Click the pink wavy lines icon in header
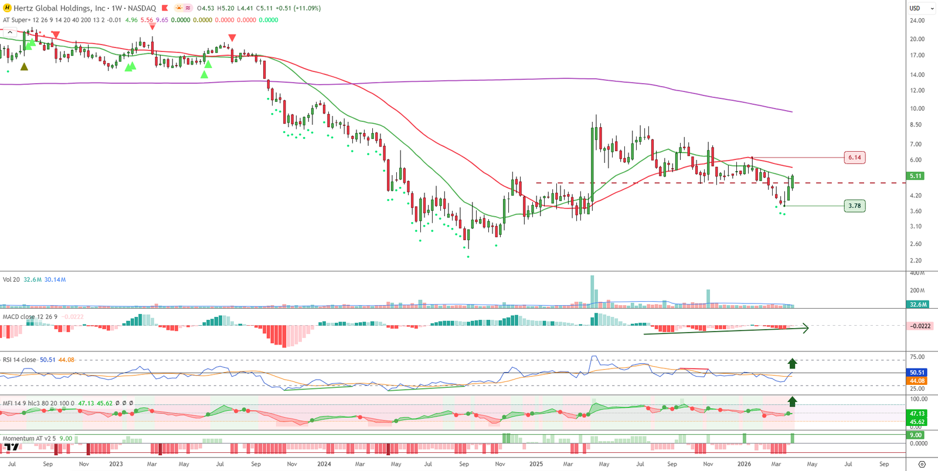The width and height of the screenshot is (938, 471). pos(188,8)
